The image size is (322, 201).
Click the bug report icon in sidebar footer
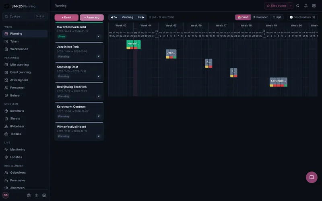(29, 195)
